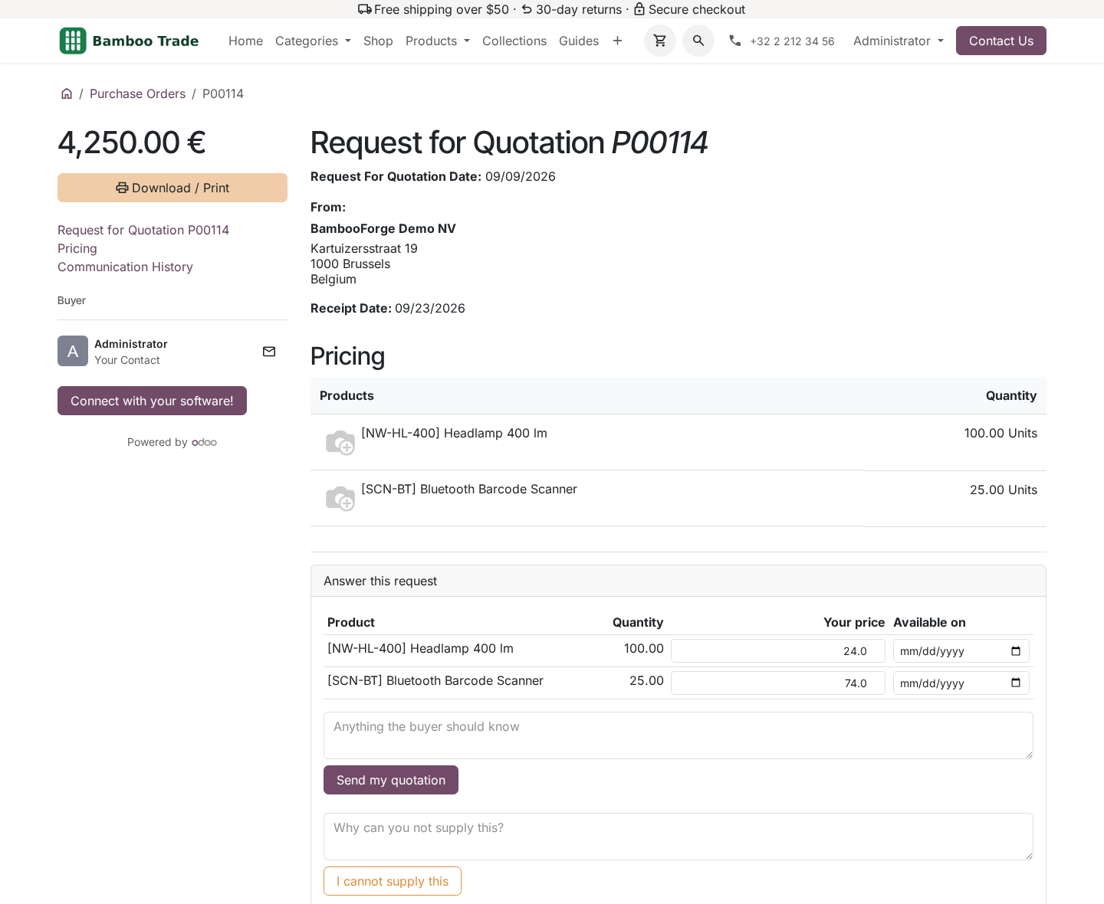1104x904 pixels.
Task: Open the Administrator user menu
Action: point(899,41)
